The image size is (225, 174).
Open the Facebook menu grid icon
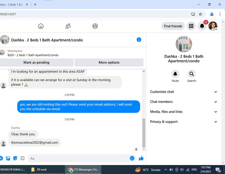tap(191, 26)
